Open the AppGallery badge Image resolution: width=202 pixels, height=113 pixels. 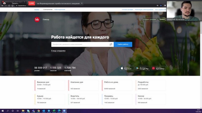158,68
